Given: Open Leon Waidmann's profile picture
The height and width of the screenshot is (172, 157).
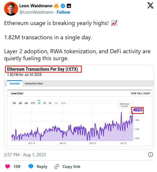Looking at the screenshot, I should (x=11, y=9).
